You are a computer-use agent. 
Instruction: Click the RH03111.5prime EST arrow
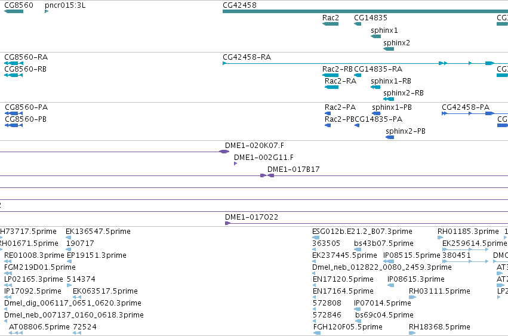coord(412,297)
